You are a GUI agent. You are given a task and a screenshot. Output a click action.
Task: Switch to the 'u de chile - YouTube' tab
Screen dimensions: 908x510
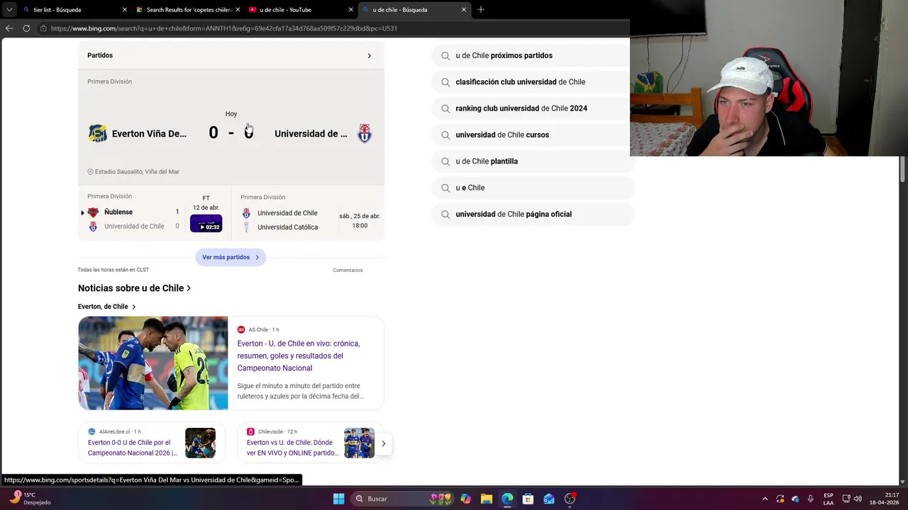[301, 10]
